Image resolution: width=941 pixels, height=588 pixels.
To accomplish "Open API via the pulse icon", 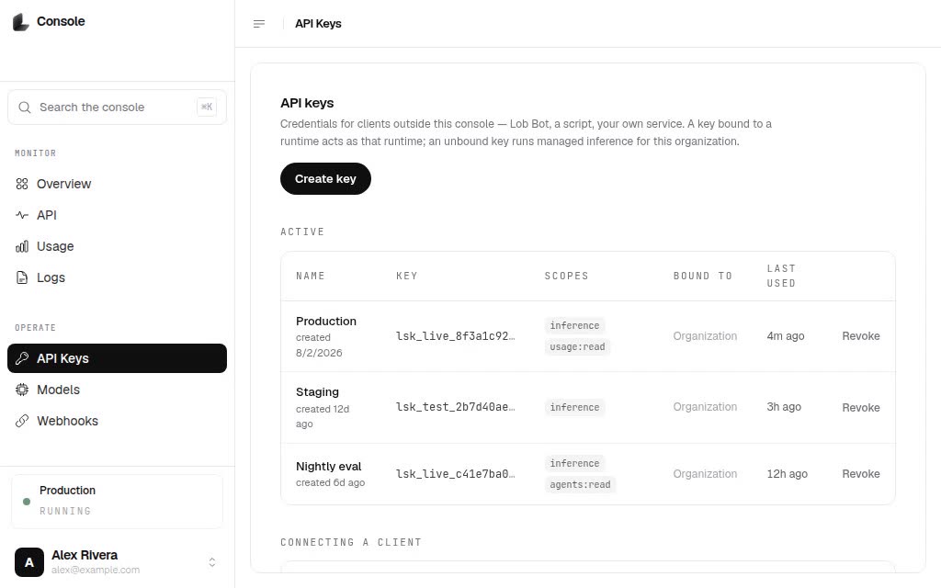I will (22, 215).
